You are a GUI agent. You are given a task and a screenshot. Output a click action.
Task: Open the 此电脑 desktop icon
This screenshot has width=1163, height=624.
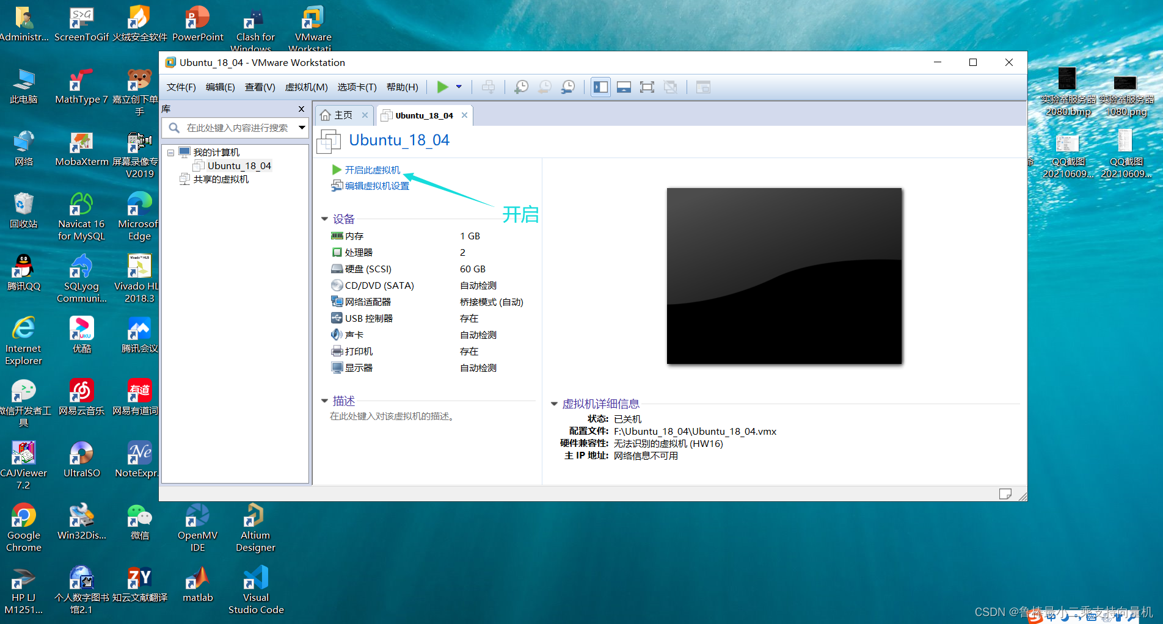[x=24, y=86]
